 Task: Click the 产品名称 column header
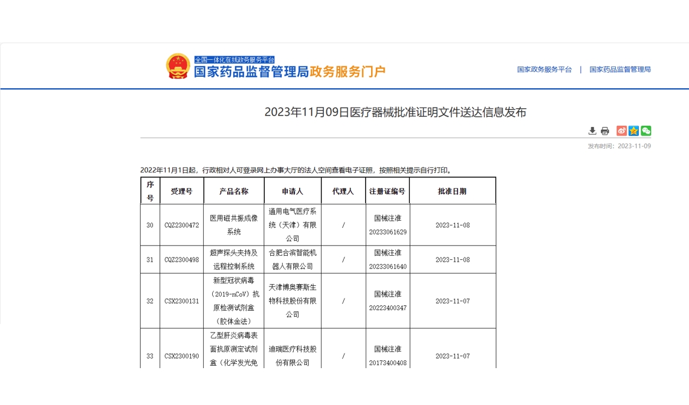234,191
